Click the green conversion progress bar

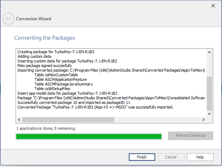coord(89,137)
